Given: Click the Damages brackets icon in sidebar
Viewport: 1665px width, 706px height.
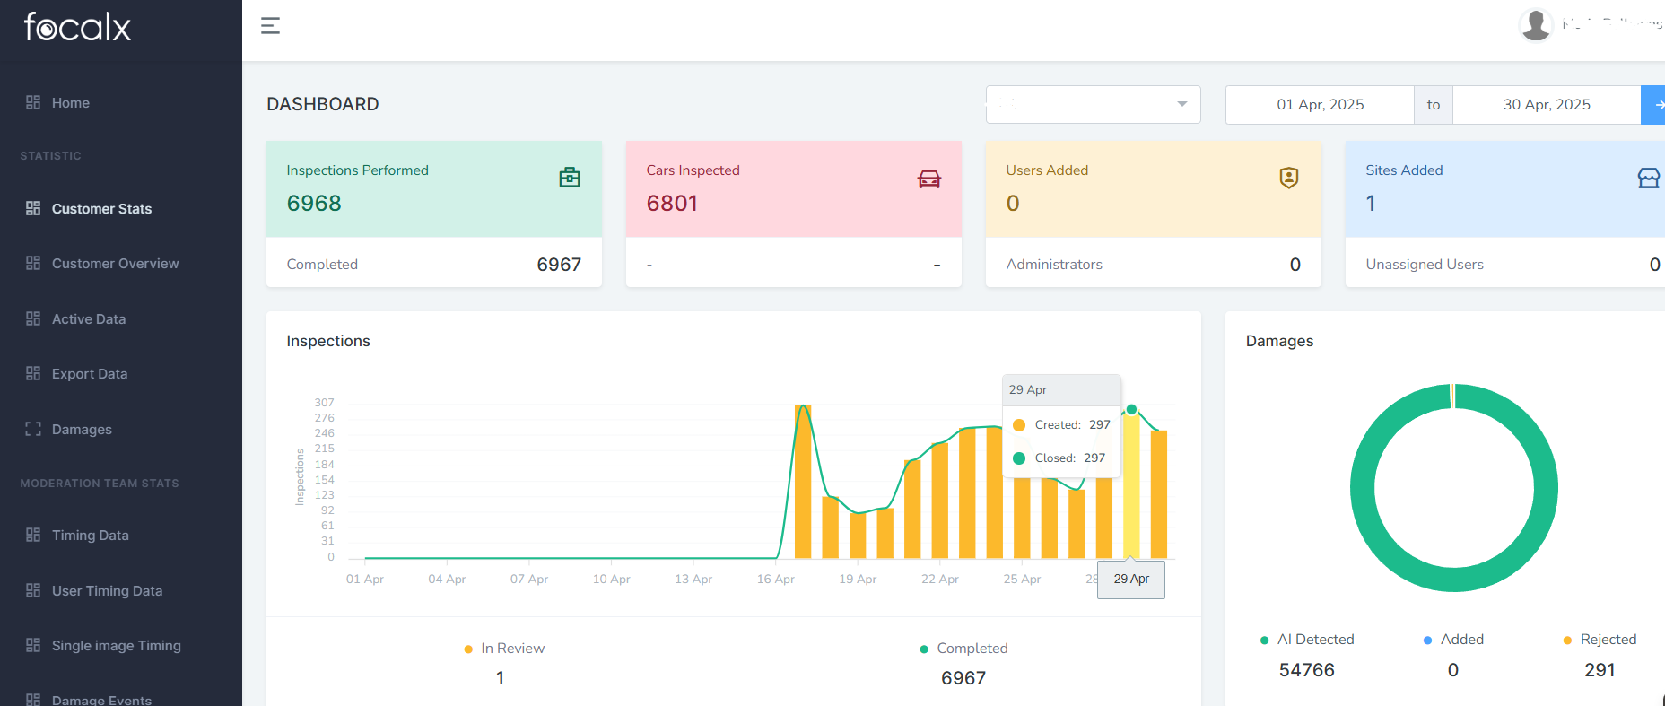Looking at the screenshot, I should (x=33, y=429).
